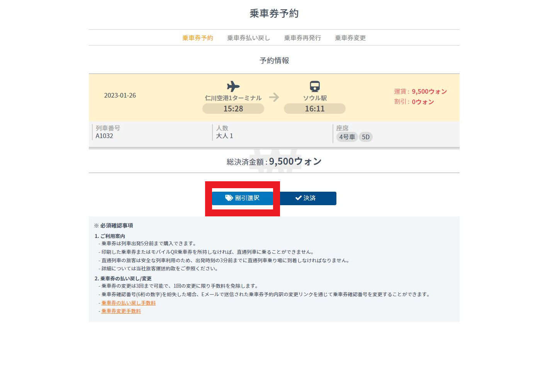Screen dimensions: 550x366
Task: Click the 5D seat number badge
Action: [365, 137]
